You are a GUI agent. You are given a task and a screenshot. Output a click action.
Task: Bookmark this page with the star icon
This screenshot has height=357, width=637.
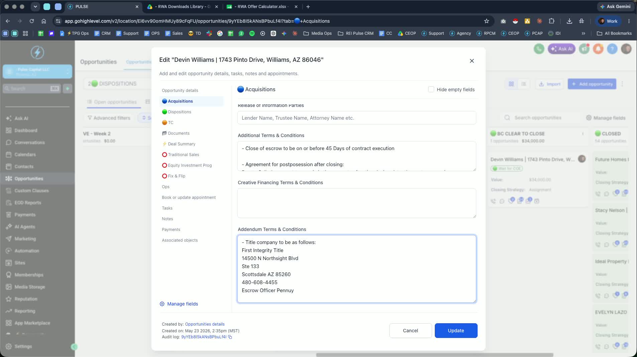pyautogui.click(x=487, y=21)
